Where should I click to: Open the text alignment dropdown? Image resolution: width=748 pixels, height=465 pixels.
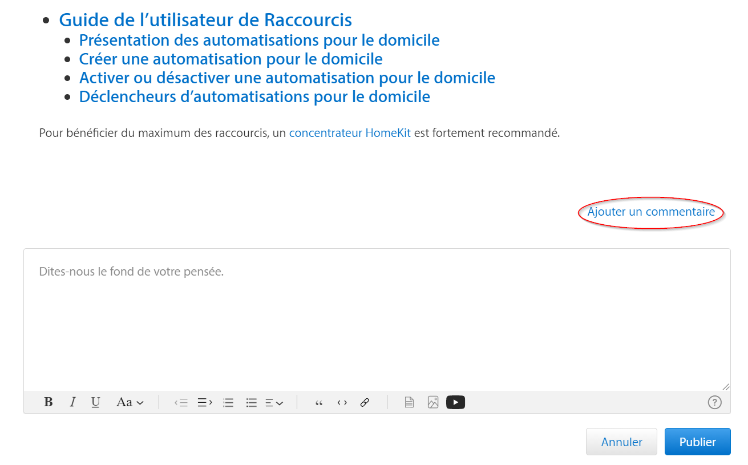274,403
